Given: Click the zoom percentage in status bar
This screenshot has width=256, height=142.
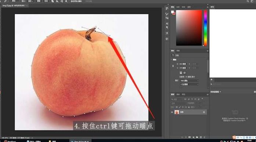Looking at the screenshot, I should coord(4,138).
